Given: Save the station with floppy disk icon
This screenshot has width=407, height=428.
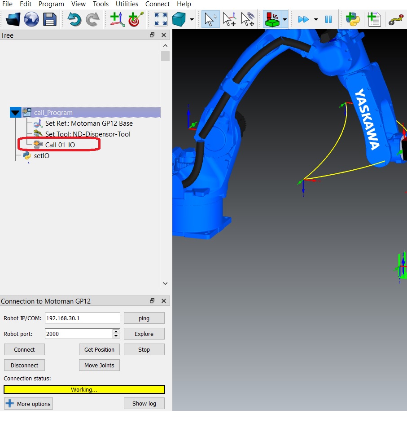Looking at the screenshot, I should [x=49, y=19].
